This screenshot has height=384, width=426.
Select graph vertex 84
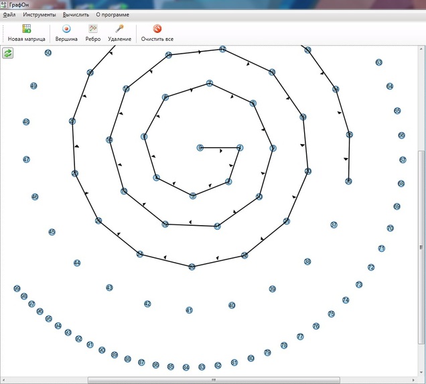186,367
